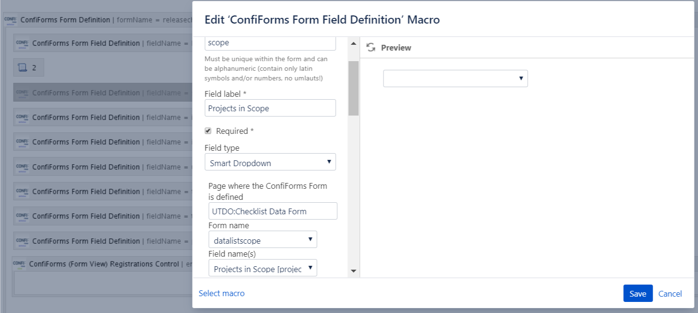Toggle the Required checkbox
698x313 pixels.
pyautogui.click(x=208, y=131)
